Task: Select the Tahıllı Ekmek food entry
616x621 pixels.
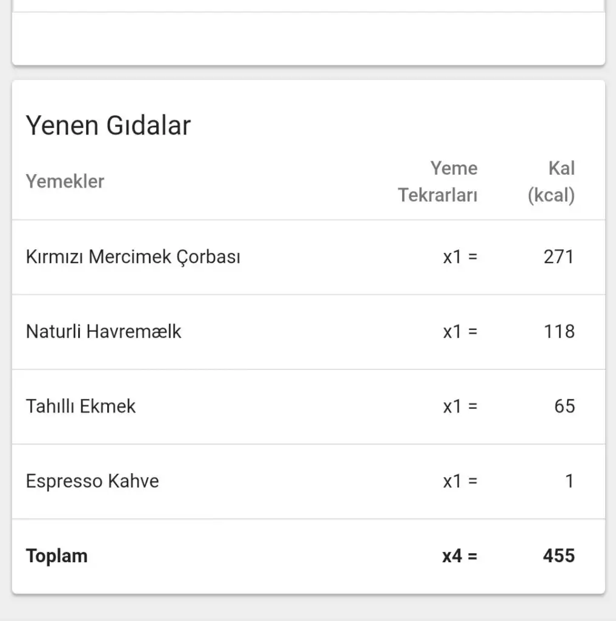Action: 81,406
